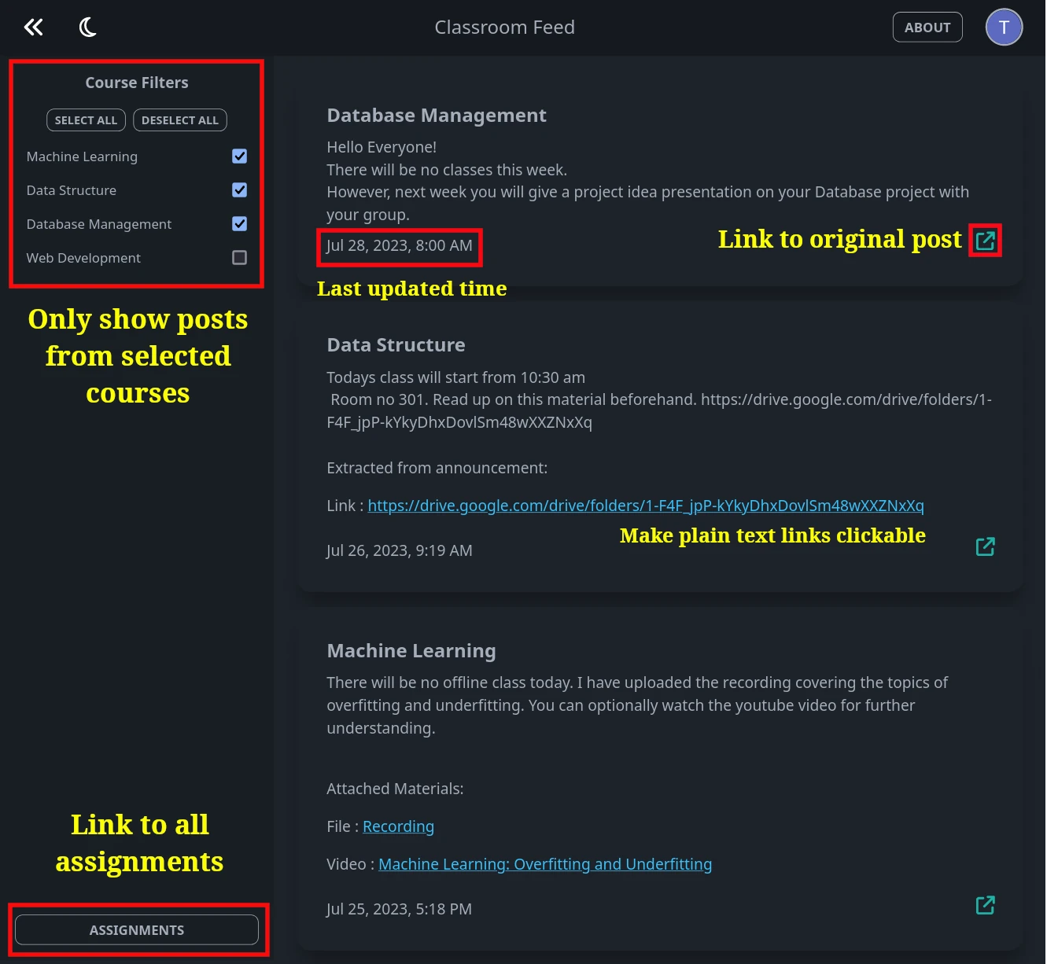Go to the Assignments page
The height and width of the screenshot is (964, 1047).
click(x=137, y=930)
